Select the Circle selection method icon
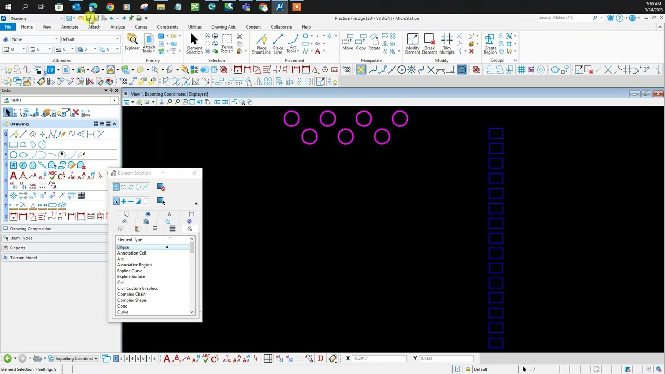Viewport: 665px width, 374px height. [138, 187]
